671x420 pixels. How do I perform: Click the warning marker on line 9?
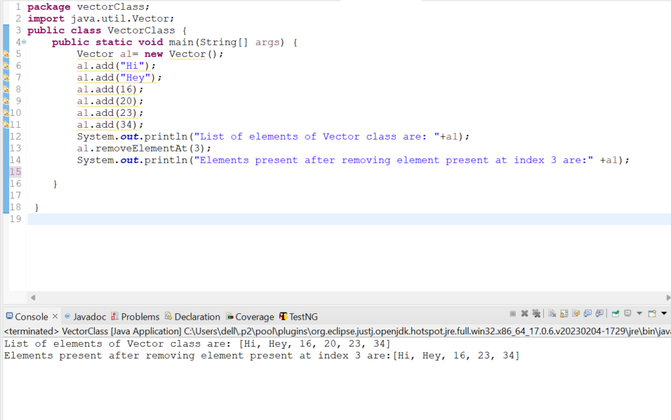point(6,101)
